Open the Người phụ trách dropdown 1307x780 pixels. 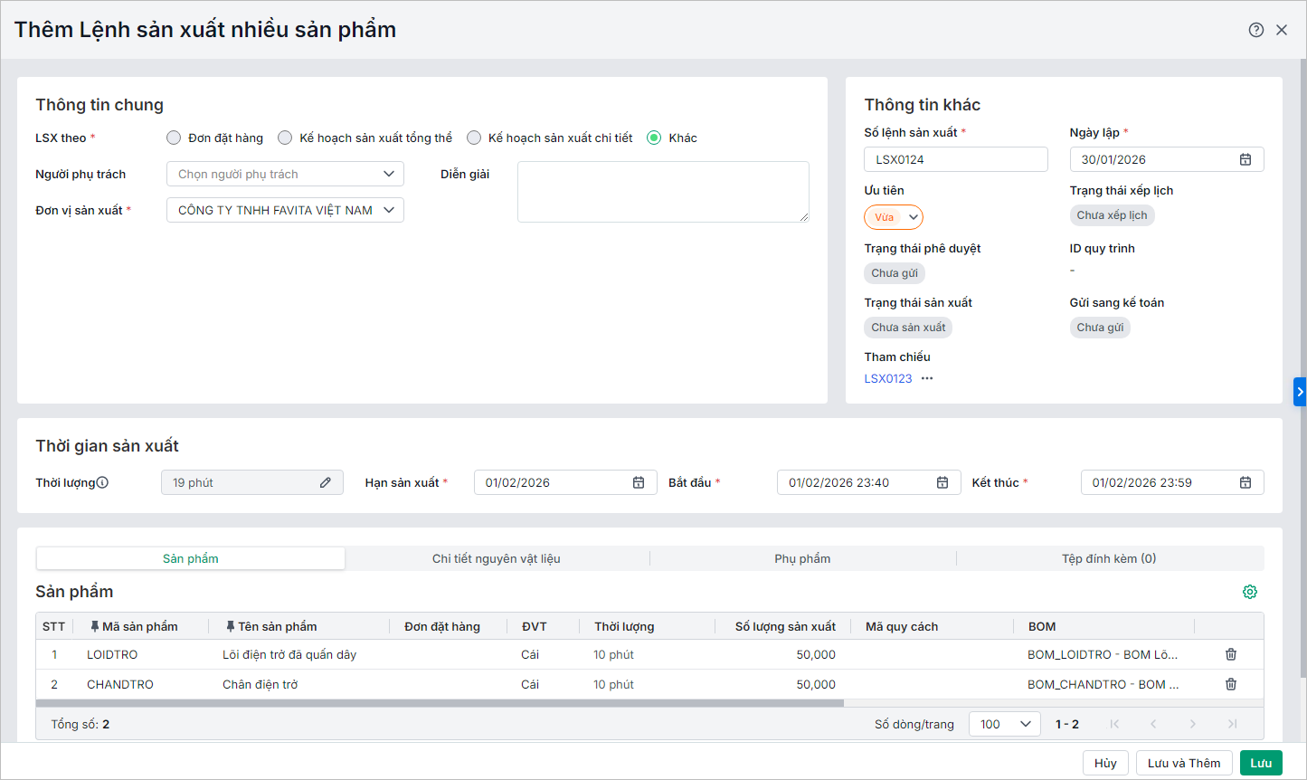285,174
